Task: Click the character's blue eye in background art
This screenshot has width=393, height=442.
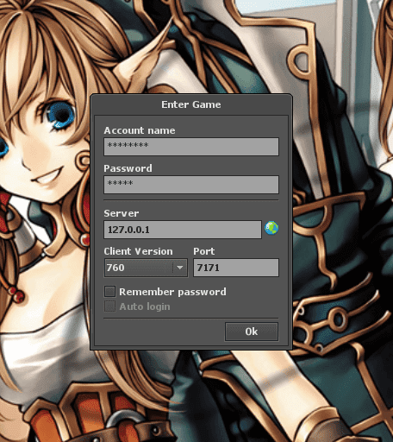Action: (61, 115)
